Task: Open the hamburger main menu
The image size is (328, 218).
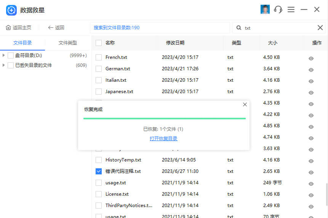Action: pos(291,9)
